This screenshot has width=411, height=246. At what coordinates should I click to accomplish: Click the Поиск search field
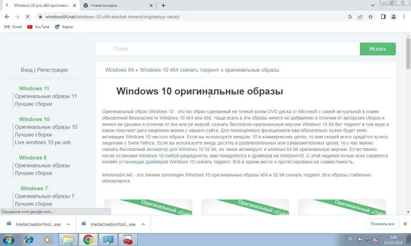227,49
